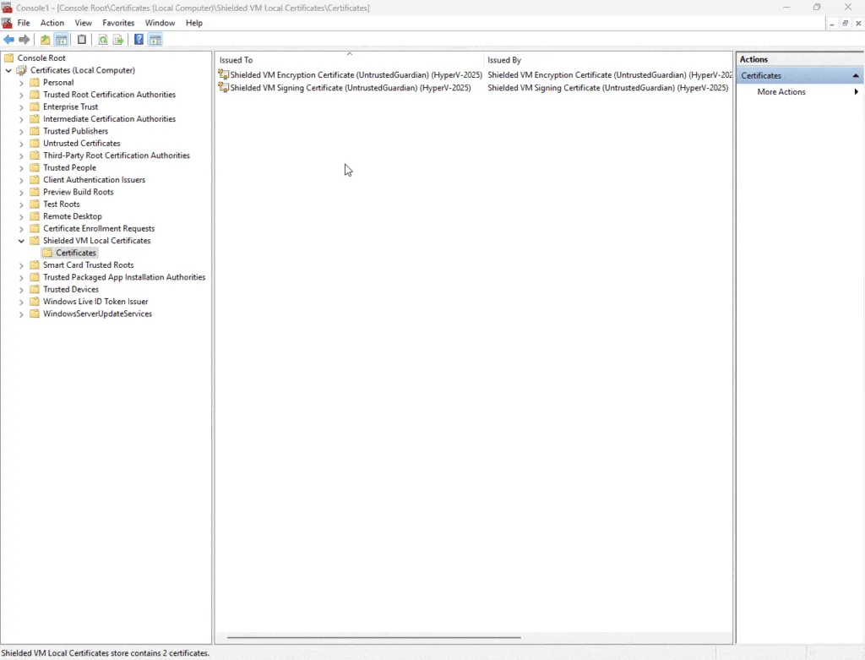Click the Back navigation arrow in the toolbar
The height and width of the screenshot is (660, 865).
coord(8,39)
